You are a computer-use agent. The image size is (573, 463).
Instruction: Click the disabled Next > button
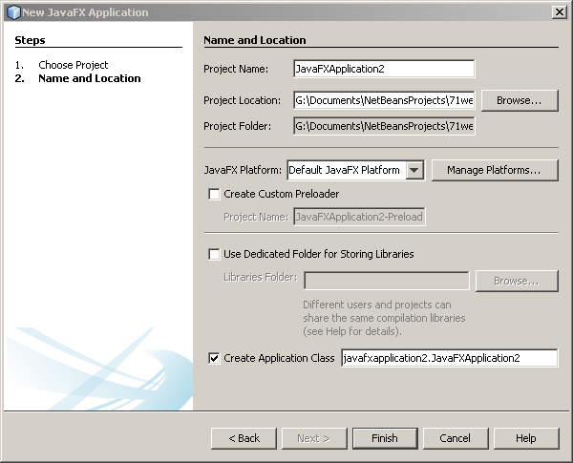pos(314,438)
